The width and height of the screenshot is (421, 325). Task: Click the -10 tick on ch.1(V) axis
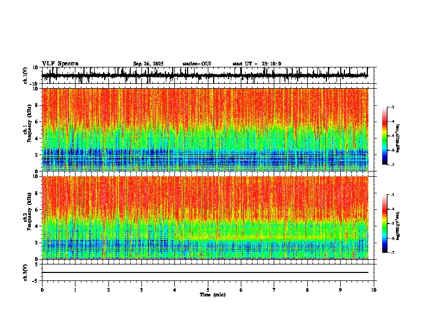coord(35,84)
